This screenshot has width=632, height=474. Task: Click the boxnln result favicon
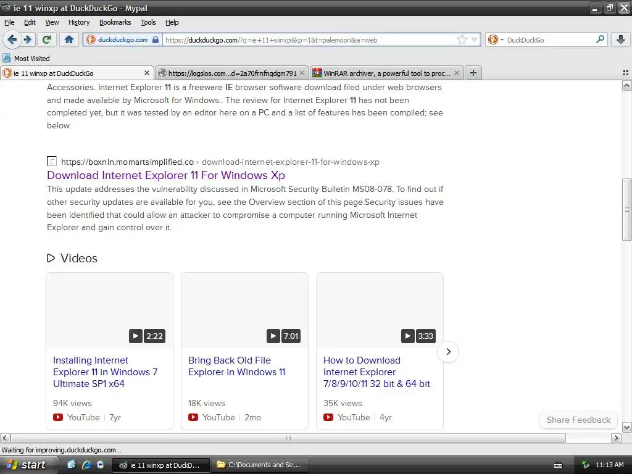coord(52,161)
